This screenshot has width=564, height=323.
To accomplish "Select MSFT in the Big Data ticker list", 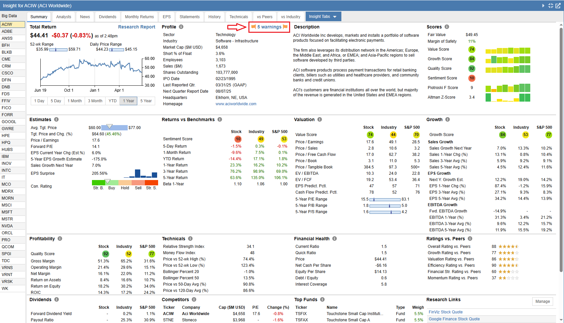I will (13, 212).
